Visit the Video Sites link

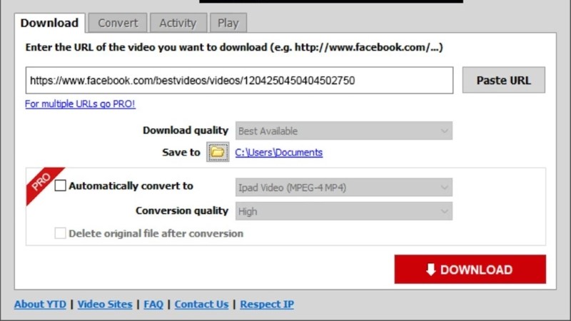coord(105,305)
